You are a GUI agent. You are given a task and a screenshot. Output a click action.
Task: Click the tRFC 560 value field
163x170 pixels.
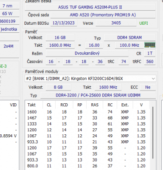click(x=150, y=62)
